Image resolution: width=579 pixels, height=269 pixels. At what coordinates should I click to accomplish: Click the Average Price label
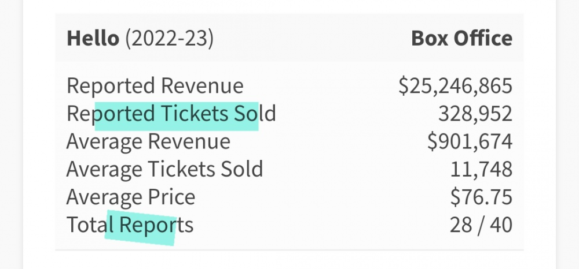131,197
